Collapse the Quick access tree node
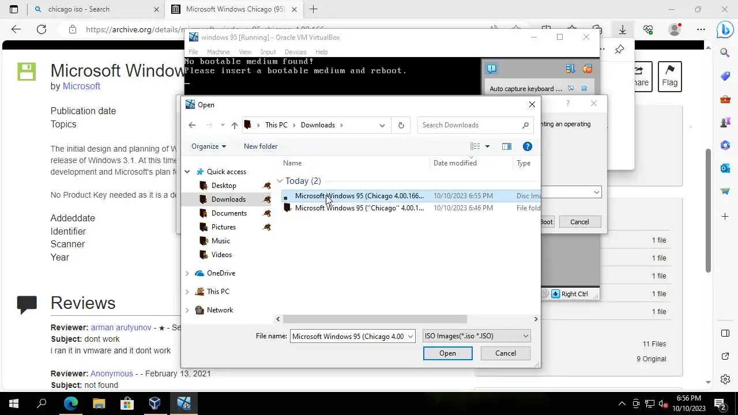 pos(187,172)
